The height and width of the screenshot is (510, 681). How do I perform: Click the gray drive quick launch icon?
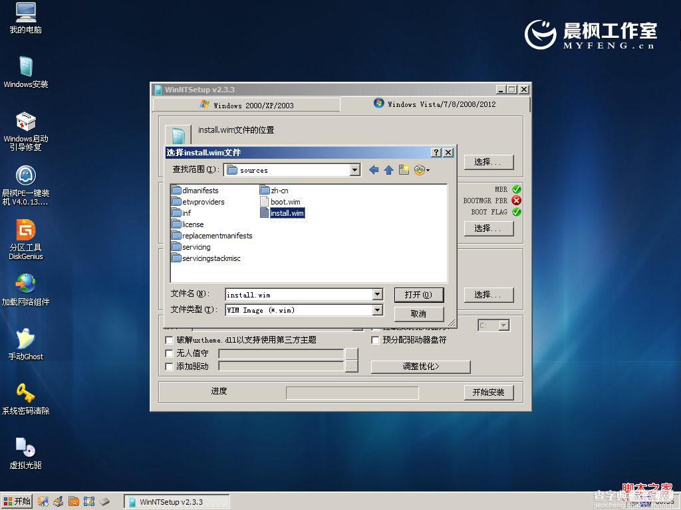point(104,502)
